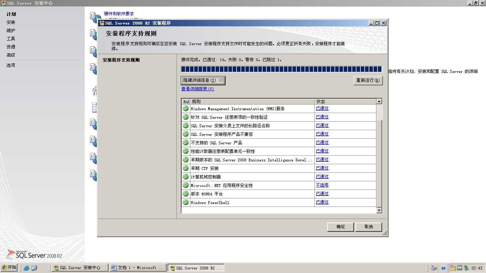Click SQL Server setup icon in dialog title bar
Image resolution: width=486 pixels, height=273 pixels.
[x=102, y=23]
